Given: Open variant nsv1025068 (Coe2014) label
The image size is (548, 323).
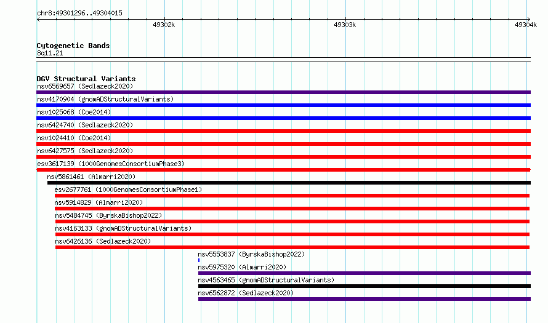Looking at the screenshot, I should (x=74, y=112).
